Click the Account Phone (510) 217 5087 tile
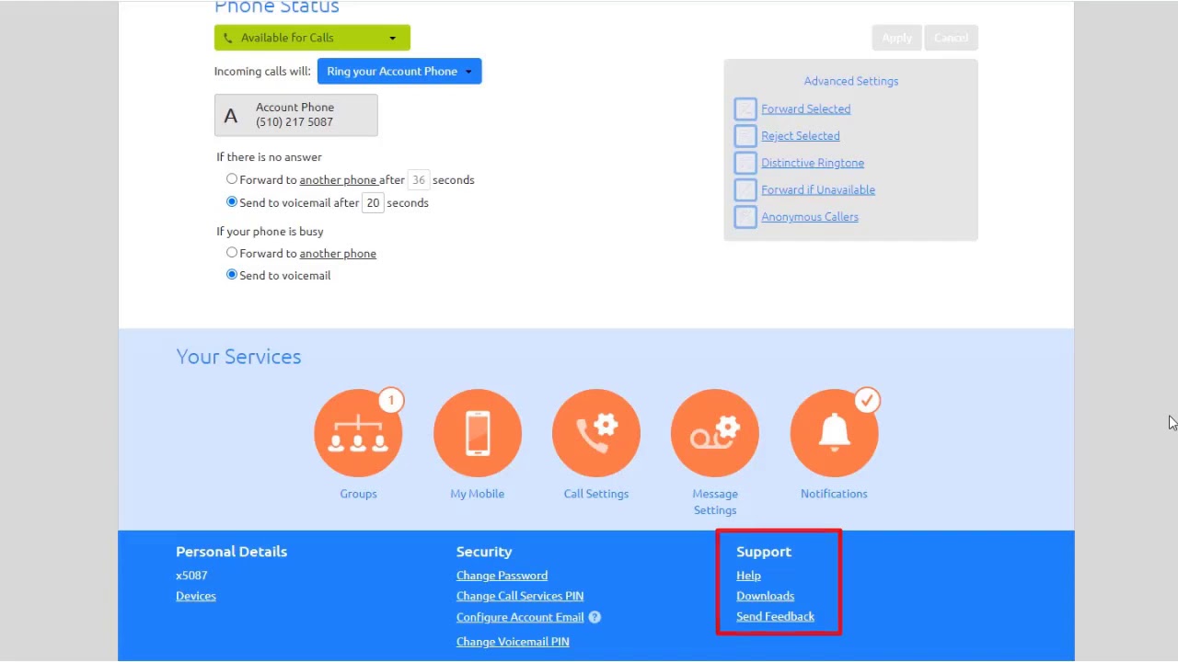 [x=295, y=115]
